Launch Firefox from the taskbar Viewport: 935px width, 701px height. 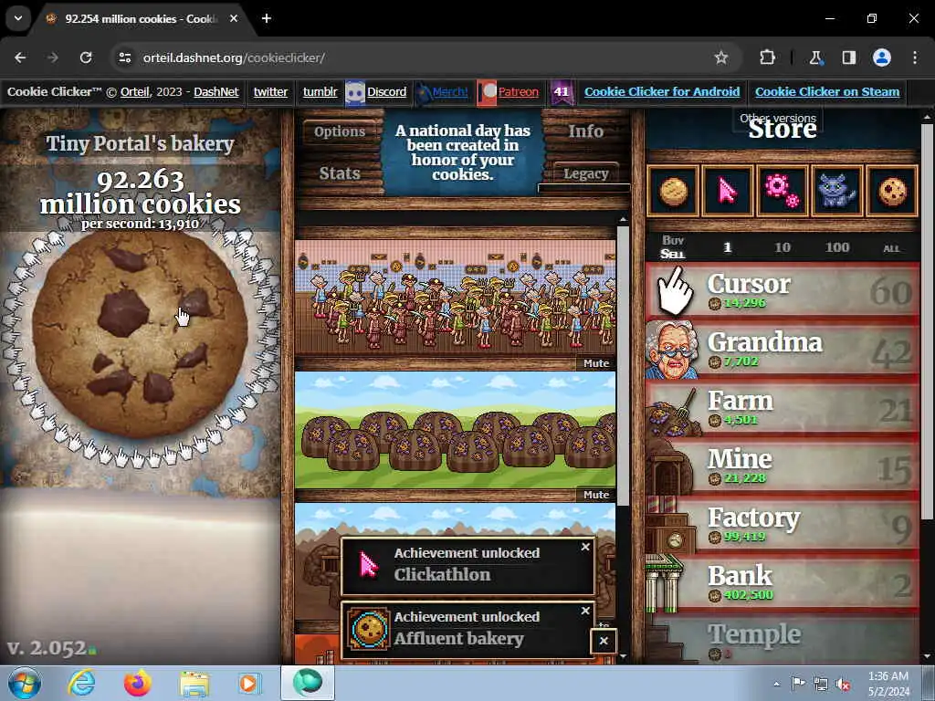tap(138, 683)
